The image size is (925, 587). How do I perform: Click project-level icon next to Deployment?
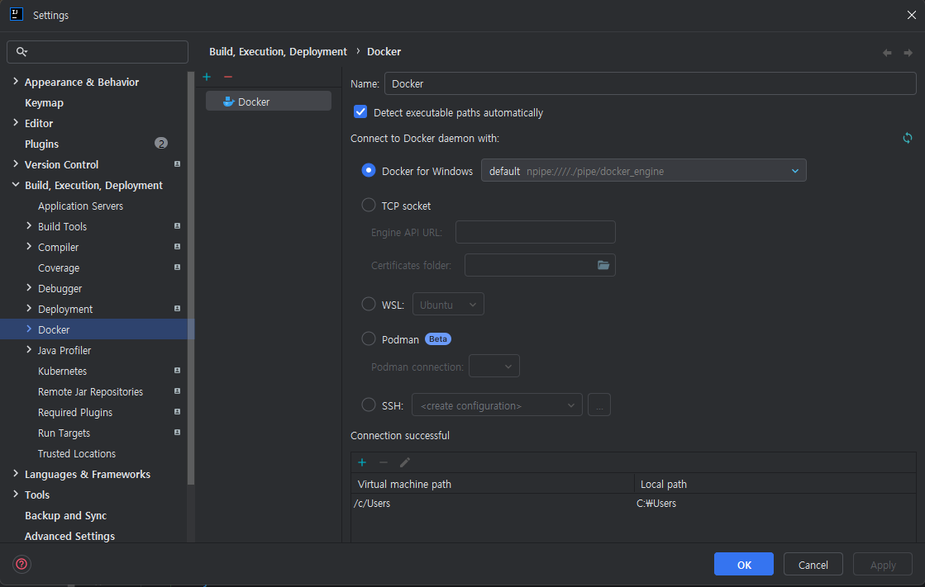coord(177,309)
